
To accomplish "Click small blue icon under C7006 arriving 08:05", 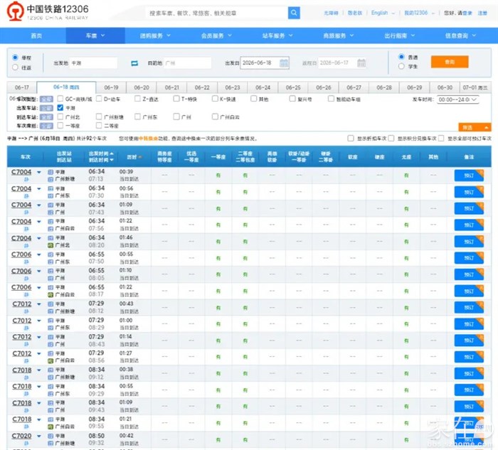I will (26, 278).
